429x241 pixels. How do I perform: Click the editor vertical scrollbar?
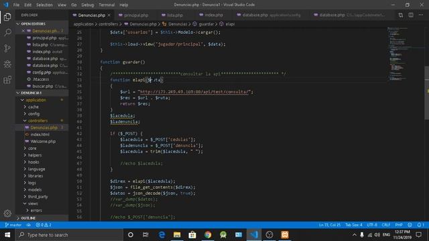pyautogui.click(x=426, y=93)
